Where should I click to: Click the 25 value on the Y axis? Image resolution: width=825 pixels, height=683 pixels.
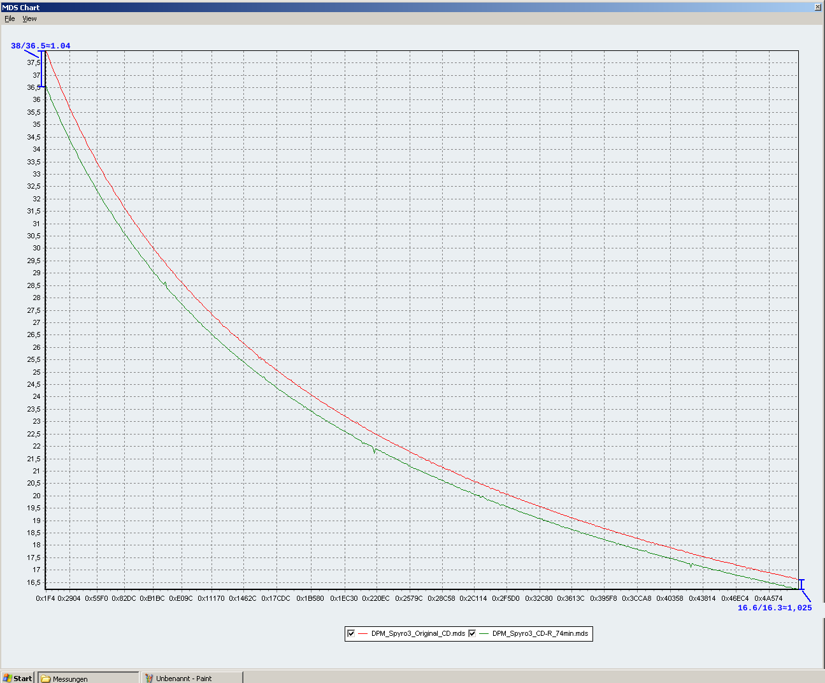[36, 372]
